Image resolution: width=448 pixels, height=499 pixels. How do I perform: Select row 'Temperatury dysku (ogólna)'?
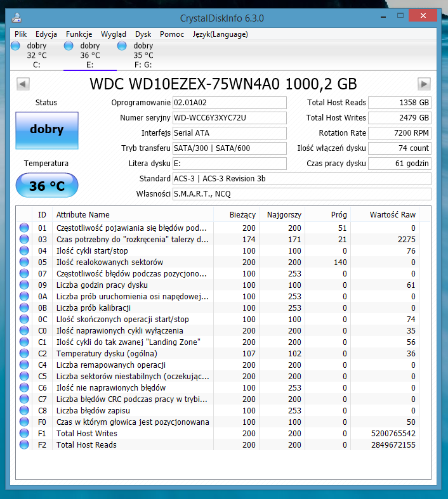pos(218,354)
